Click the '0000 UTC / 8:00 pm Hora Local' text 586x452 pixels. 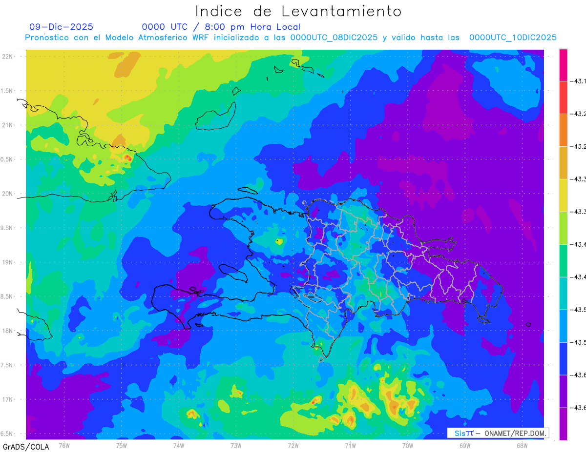tap(221, 27)
